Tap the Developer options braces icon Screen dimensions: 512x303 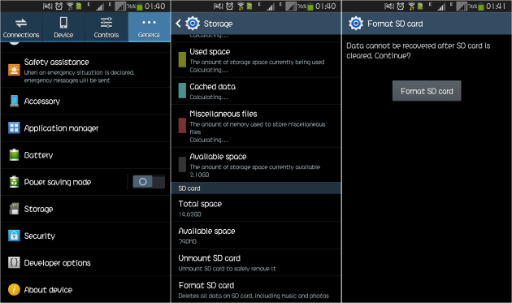pos(14,262)
